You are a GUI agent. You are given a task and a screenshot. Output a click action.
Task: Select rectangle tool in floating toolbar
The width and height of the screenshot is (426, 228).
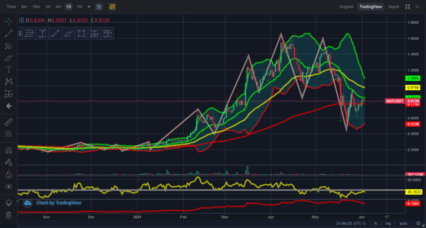pos(82,34)
